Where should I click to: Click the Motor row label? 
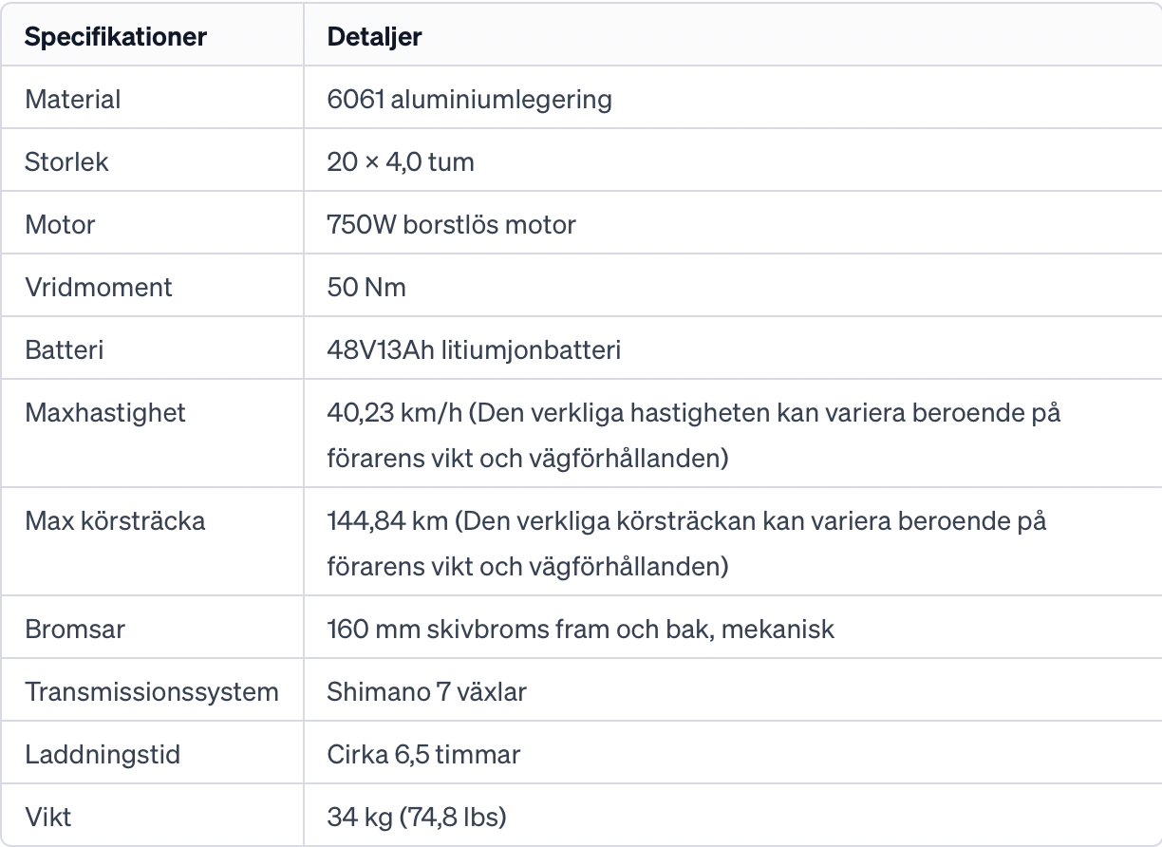pyautogui.click(x=60, y=224)
